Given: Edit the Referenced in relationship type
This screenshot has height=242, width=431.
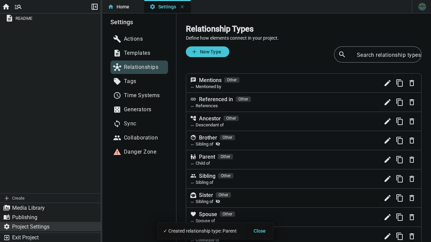Looking at the screenshot, I should [388, 102].
